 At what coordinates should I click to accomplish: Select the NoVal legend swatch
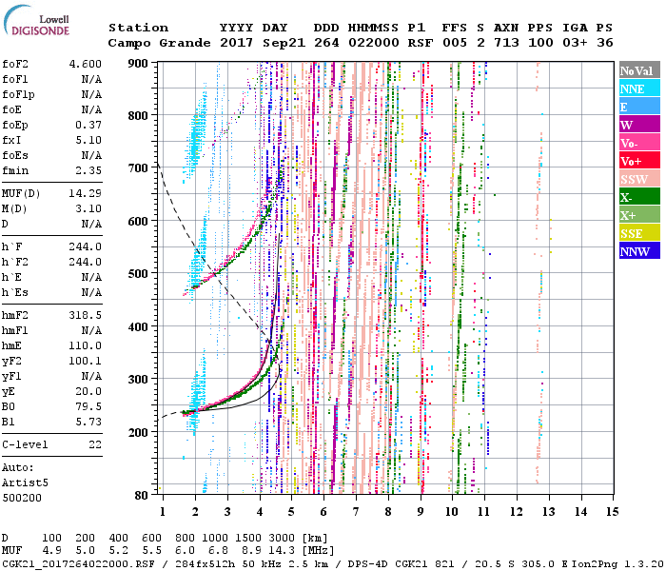click(x=637, y=70)
